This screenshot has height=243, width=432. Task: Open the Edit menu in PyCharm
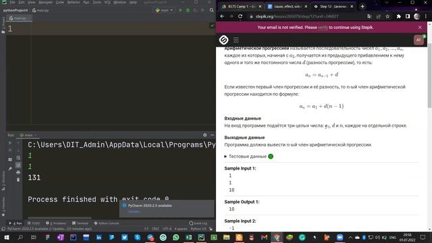click(x=22, y=2)
